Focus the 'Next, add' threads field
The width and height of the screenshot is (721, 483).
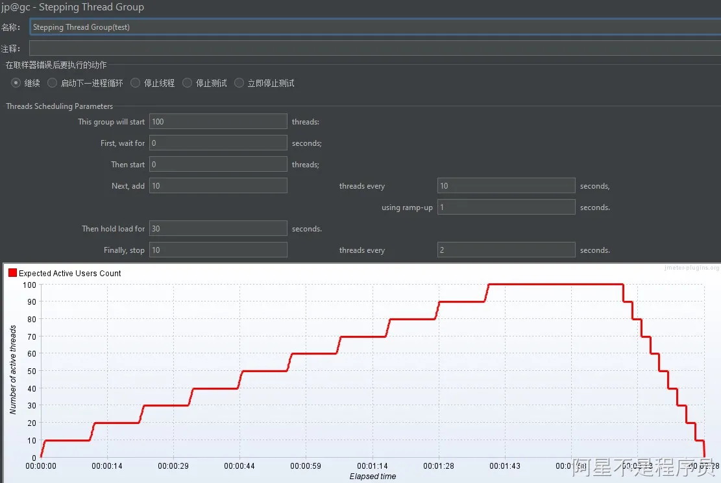(218, 186)
